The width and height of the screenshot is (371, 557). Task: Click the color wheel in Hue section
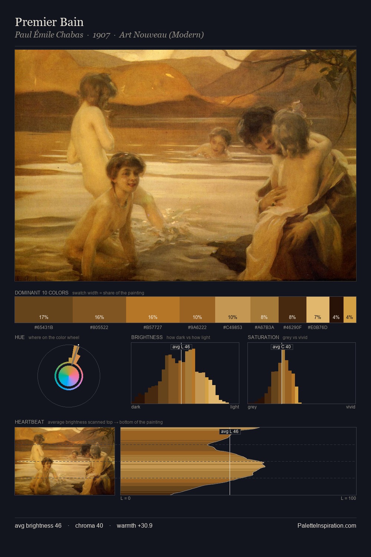pos(69,376)
